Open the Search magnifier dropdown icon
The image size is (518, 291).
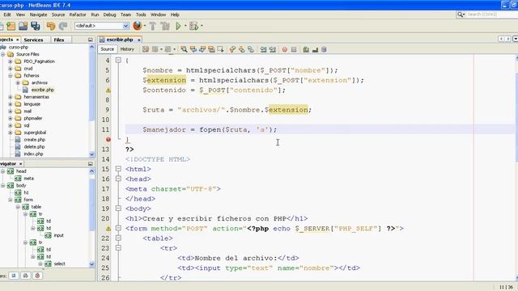[461, 15]
